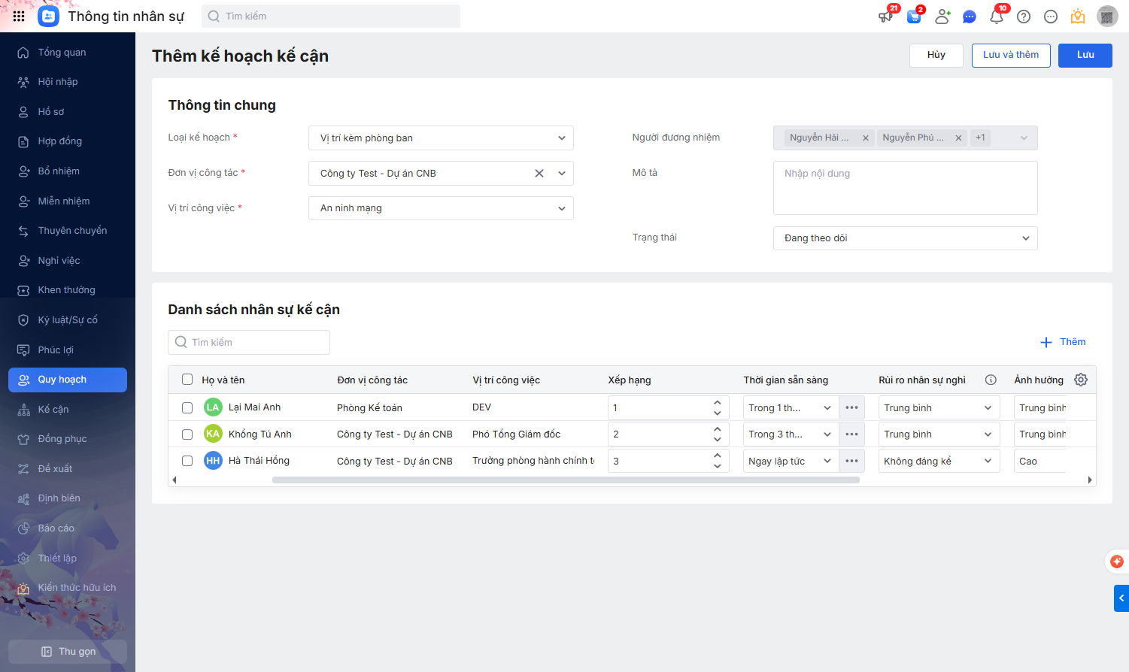Tick the checkbox for Lại Mai Anh

click(187, 407)
